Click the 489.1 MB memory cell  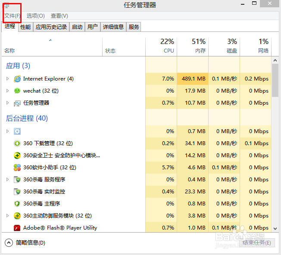[x=193, y=79]
